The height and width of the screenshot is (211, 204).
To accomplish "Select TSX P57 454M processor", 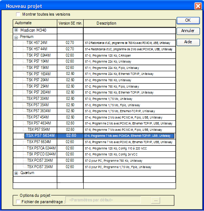I will [38, 117].
